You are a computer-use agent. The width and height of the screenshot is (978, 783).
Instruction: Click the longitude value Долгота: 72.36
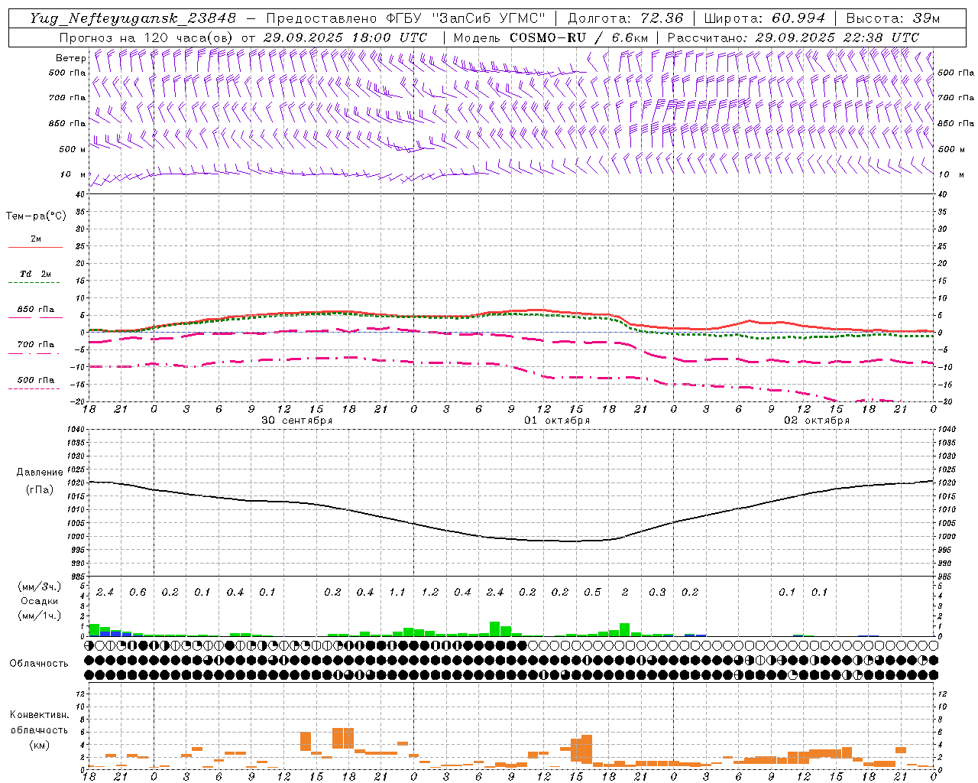point(626,18)
